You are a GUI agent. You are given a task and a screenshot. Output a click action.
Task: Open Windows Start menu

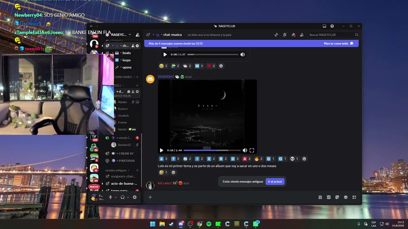(x=153, y=224)
